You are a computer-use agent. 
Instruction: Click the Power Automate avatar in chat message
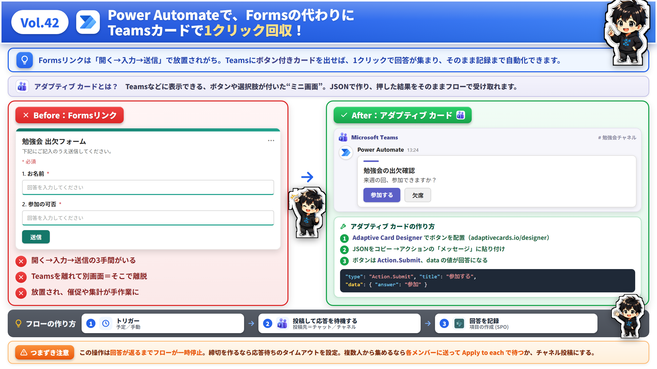(346, 152)
